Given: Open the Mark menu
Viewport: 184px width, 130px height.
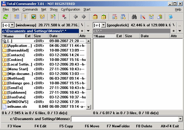Looking at the screenshot, I should (16, 9).
